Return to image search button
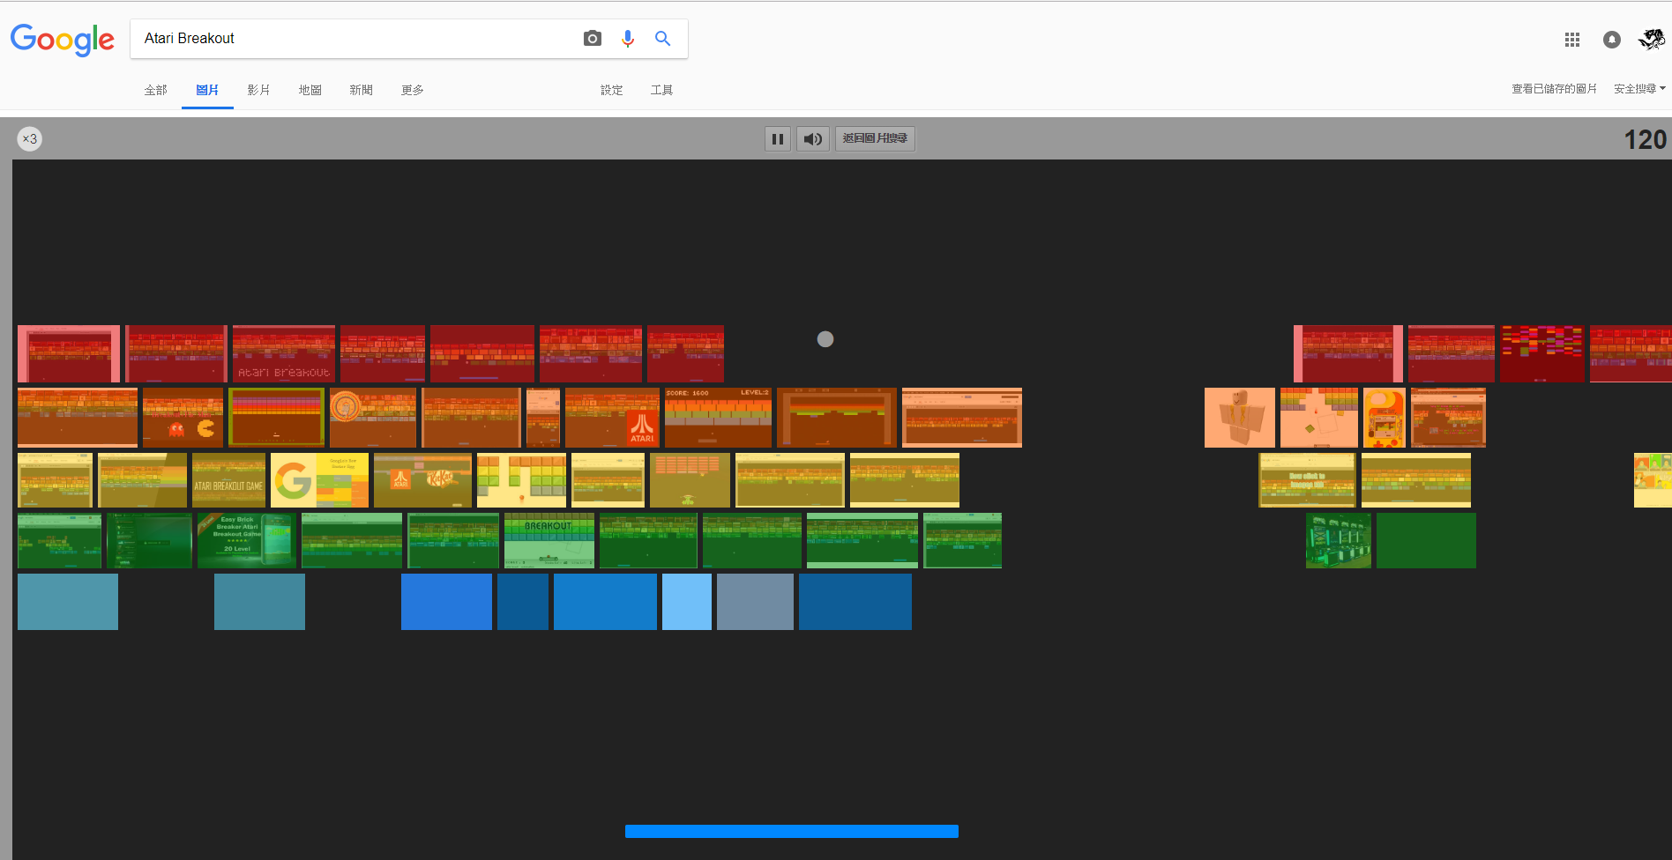 coord(875,139)
